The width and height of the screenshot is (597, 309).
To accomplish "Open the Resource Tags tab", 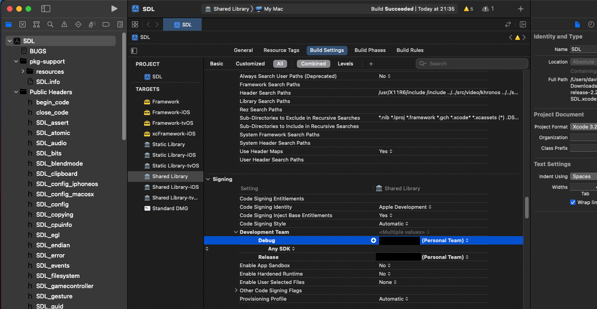I will (x=281, y=50).
